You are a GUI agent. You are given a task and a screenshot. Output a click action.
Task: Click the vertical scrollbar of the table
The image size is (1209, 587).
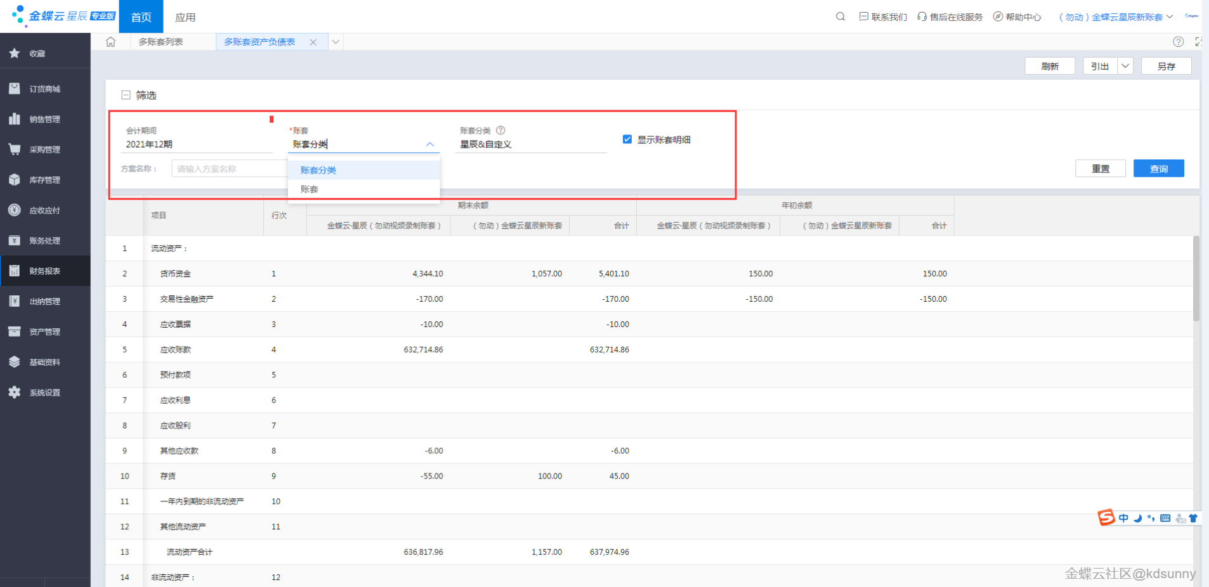pyautogui.click(x=1196, y=279)
